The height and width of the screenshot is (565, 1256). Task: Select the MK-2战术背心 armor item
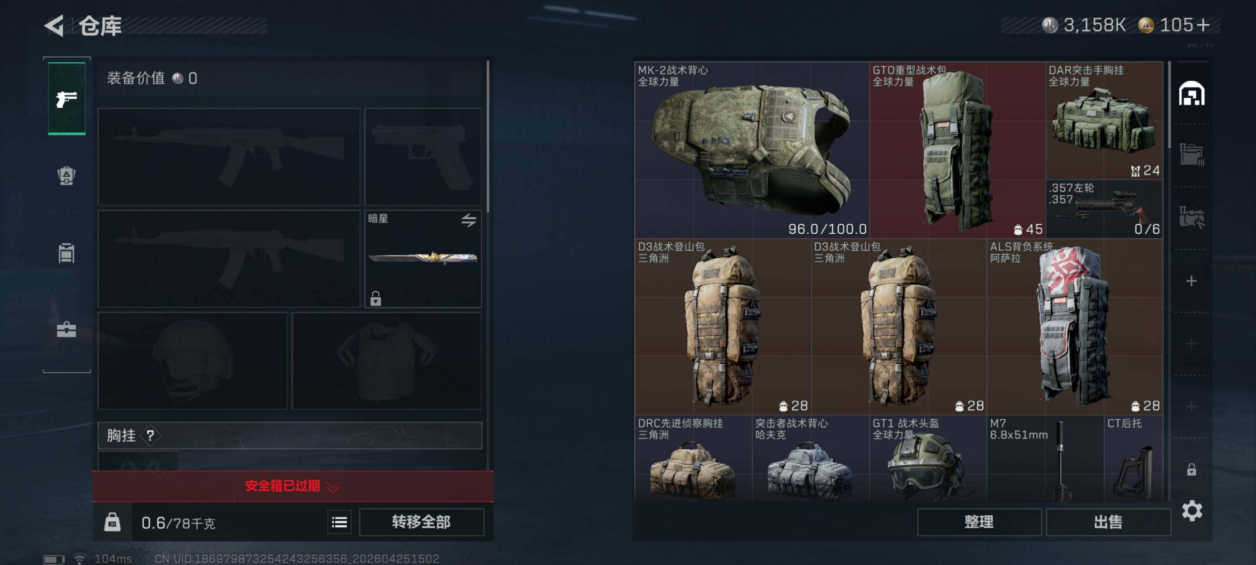click(751, 150)
